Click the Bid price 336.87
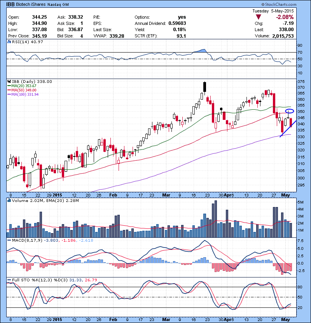Image resolution: width=311 pixels, height=323 pixels. coord(75,30)
